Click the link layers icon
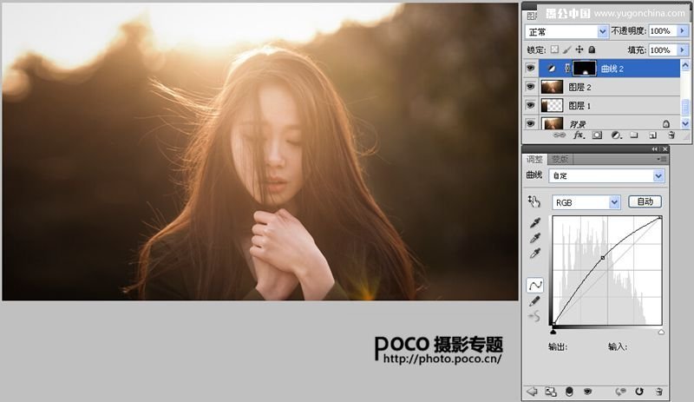 pyautogui.click(x=559, y=135)
